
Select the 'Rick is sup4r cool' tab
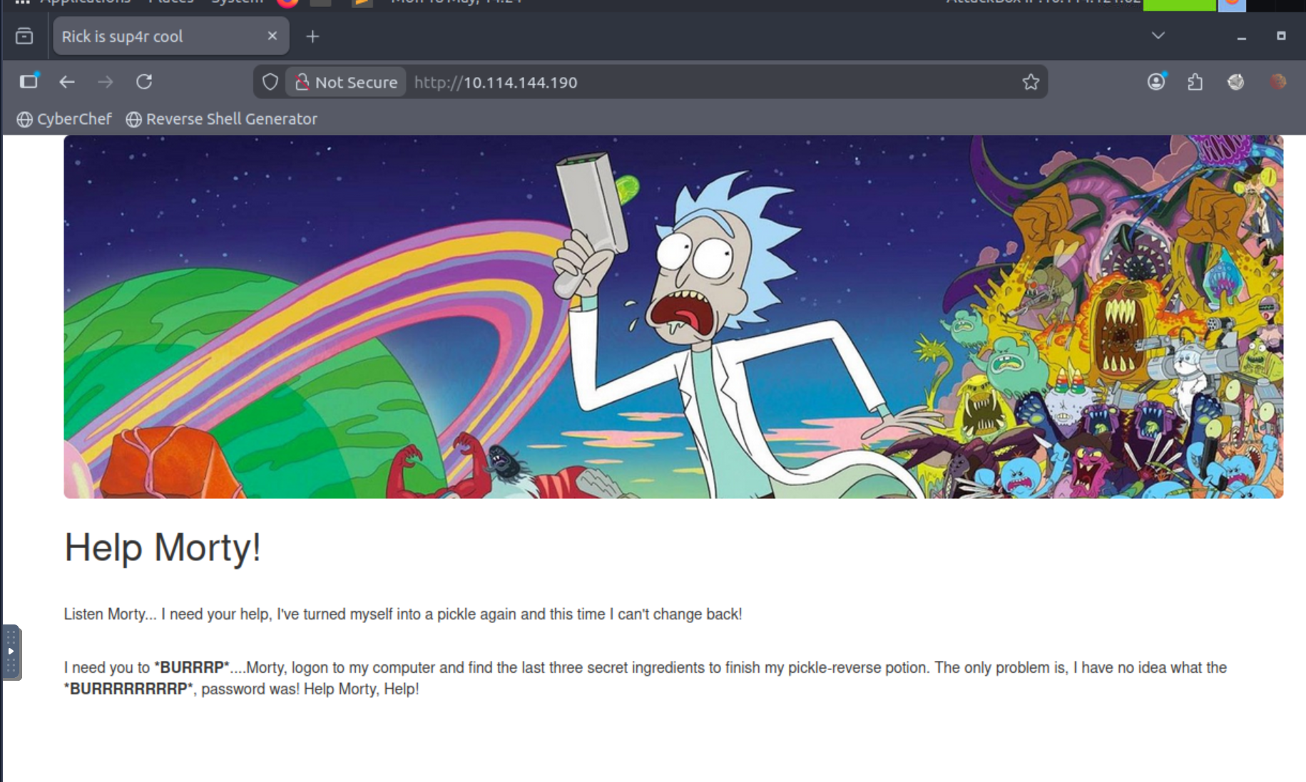(171, 36)
